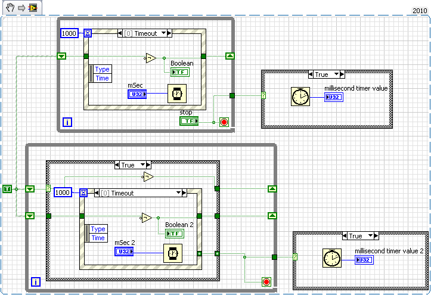
Task: Click the 1000 timeout constant in top loop
Action: coord(69,33)
